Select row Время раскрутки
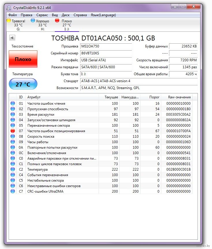Viewport: 212px width, 249px height. (x=101, y=114)
